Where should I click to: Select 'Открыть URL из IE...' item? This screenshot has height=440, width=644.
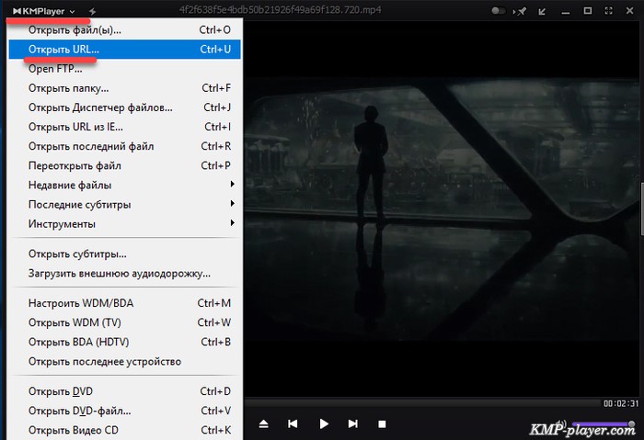pyautogui.click(x=124, y=127)
